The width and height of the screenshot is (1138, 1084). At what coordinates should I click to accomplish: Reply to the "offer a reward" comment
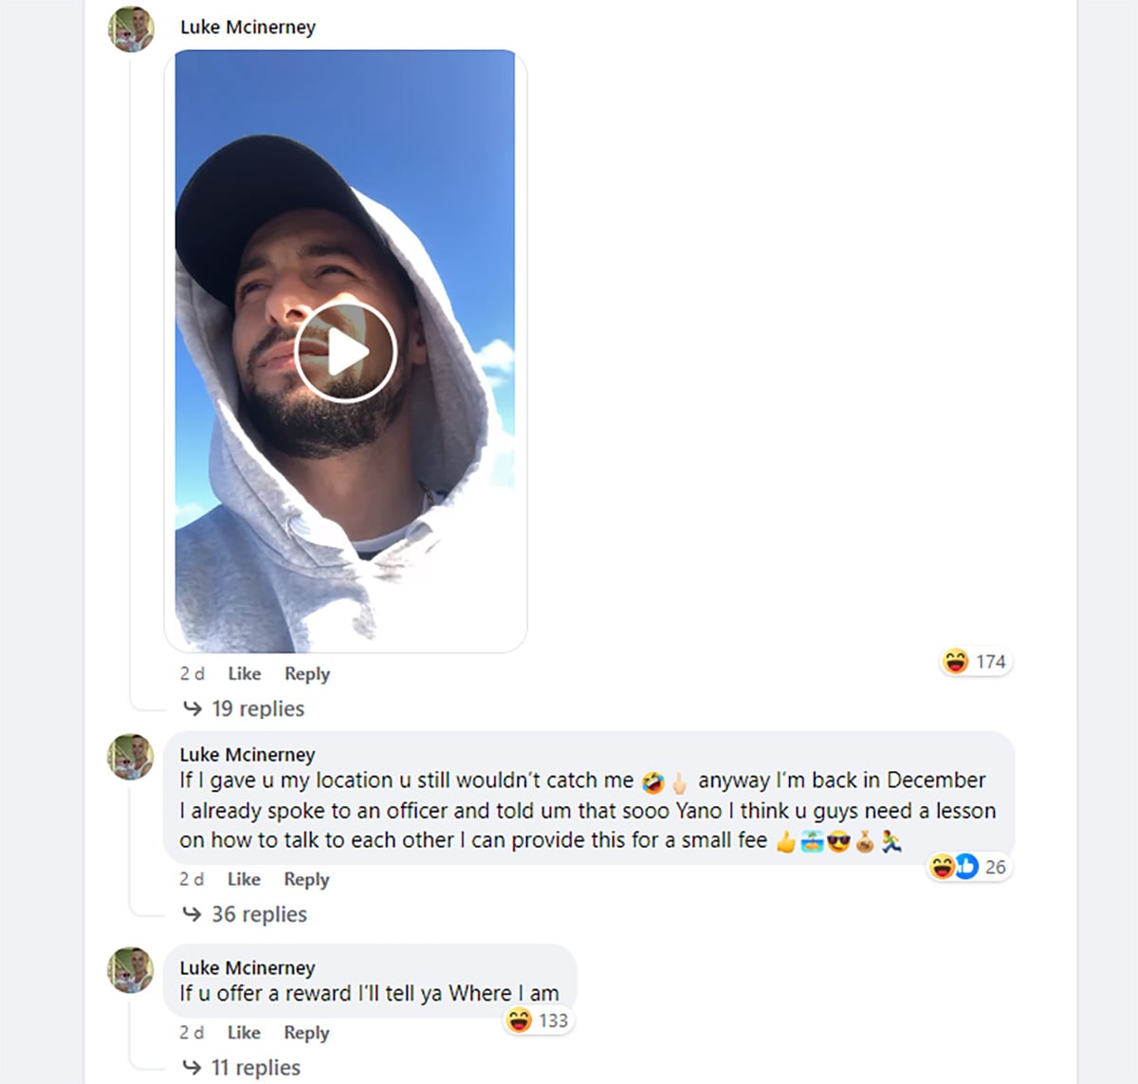[x=306, y=1033]
